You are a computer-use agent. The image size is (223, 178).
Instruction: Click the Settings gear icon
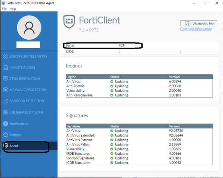click(5, 135)
